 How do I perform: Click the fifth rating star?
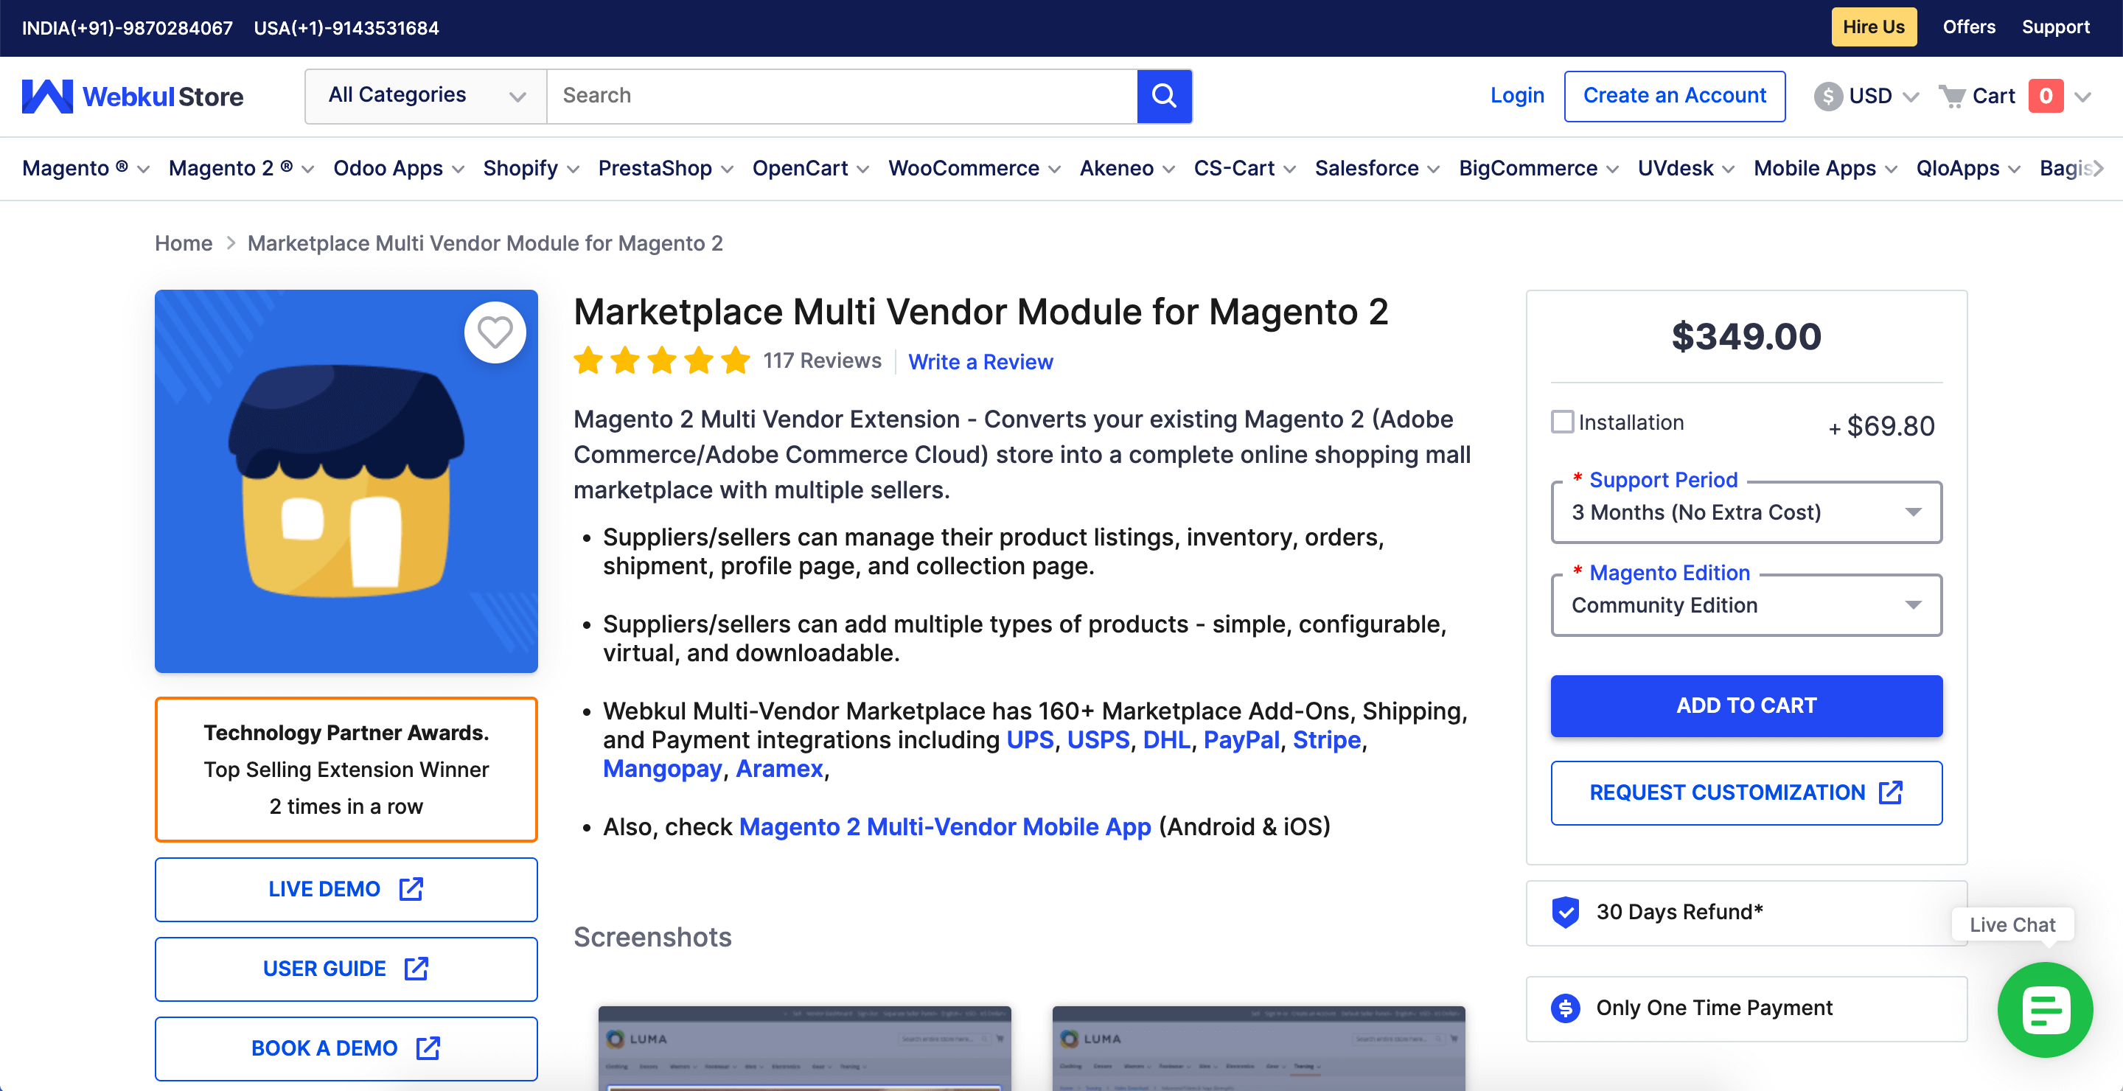click(735, 361)
